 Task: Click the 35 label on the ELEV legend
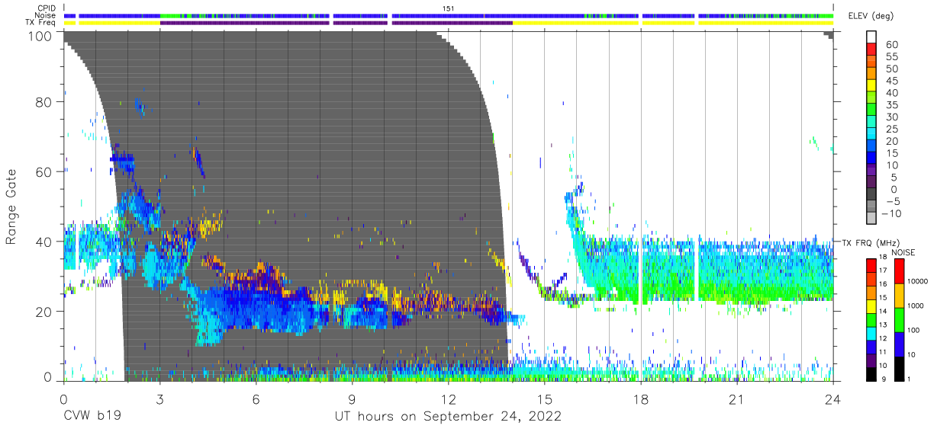click(x=891, y=105)
